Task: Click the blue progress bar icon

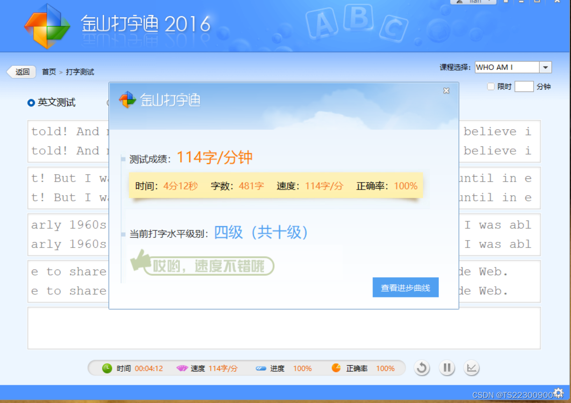Action: (x=261, y=368)
